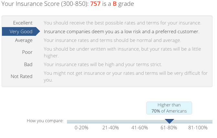217x138 pixels.
Task: Click the comparison bar at its left end
Action: pos(68,122)
